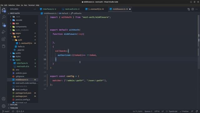Open the Accounts menu icon
The image size is (200, 113).
click(3, 99)
